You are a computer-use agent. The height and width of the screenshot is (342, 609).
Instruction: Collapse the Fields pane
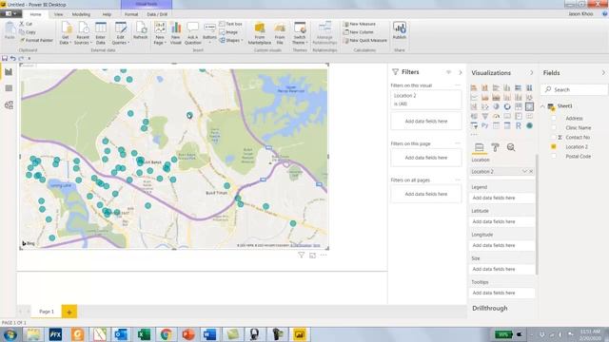tap(603, 73)
